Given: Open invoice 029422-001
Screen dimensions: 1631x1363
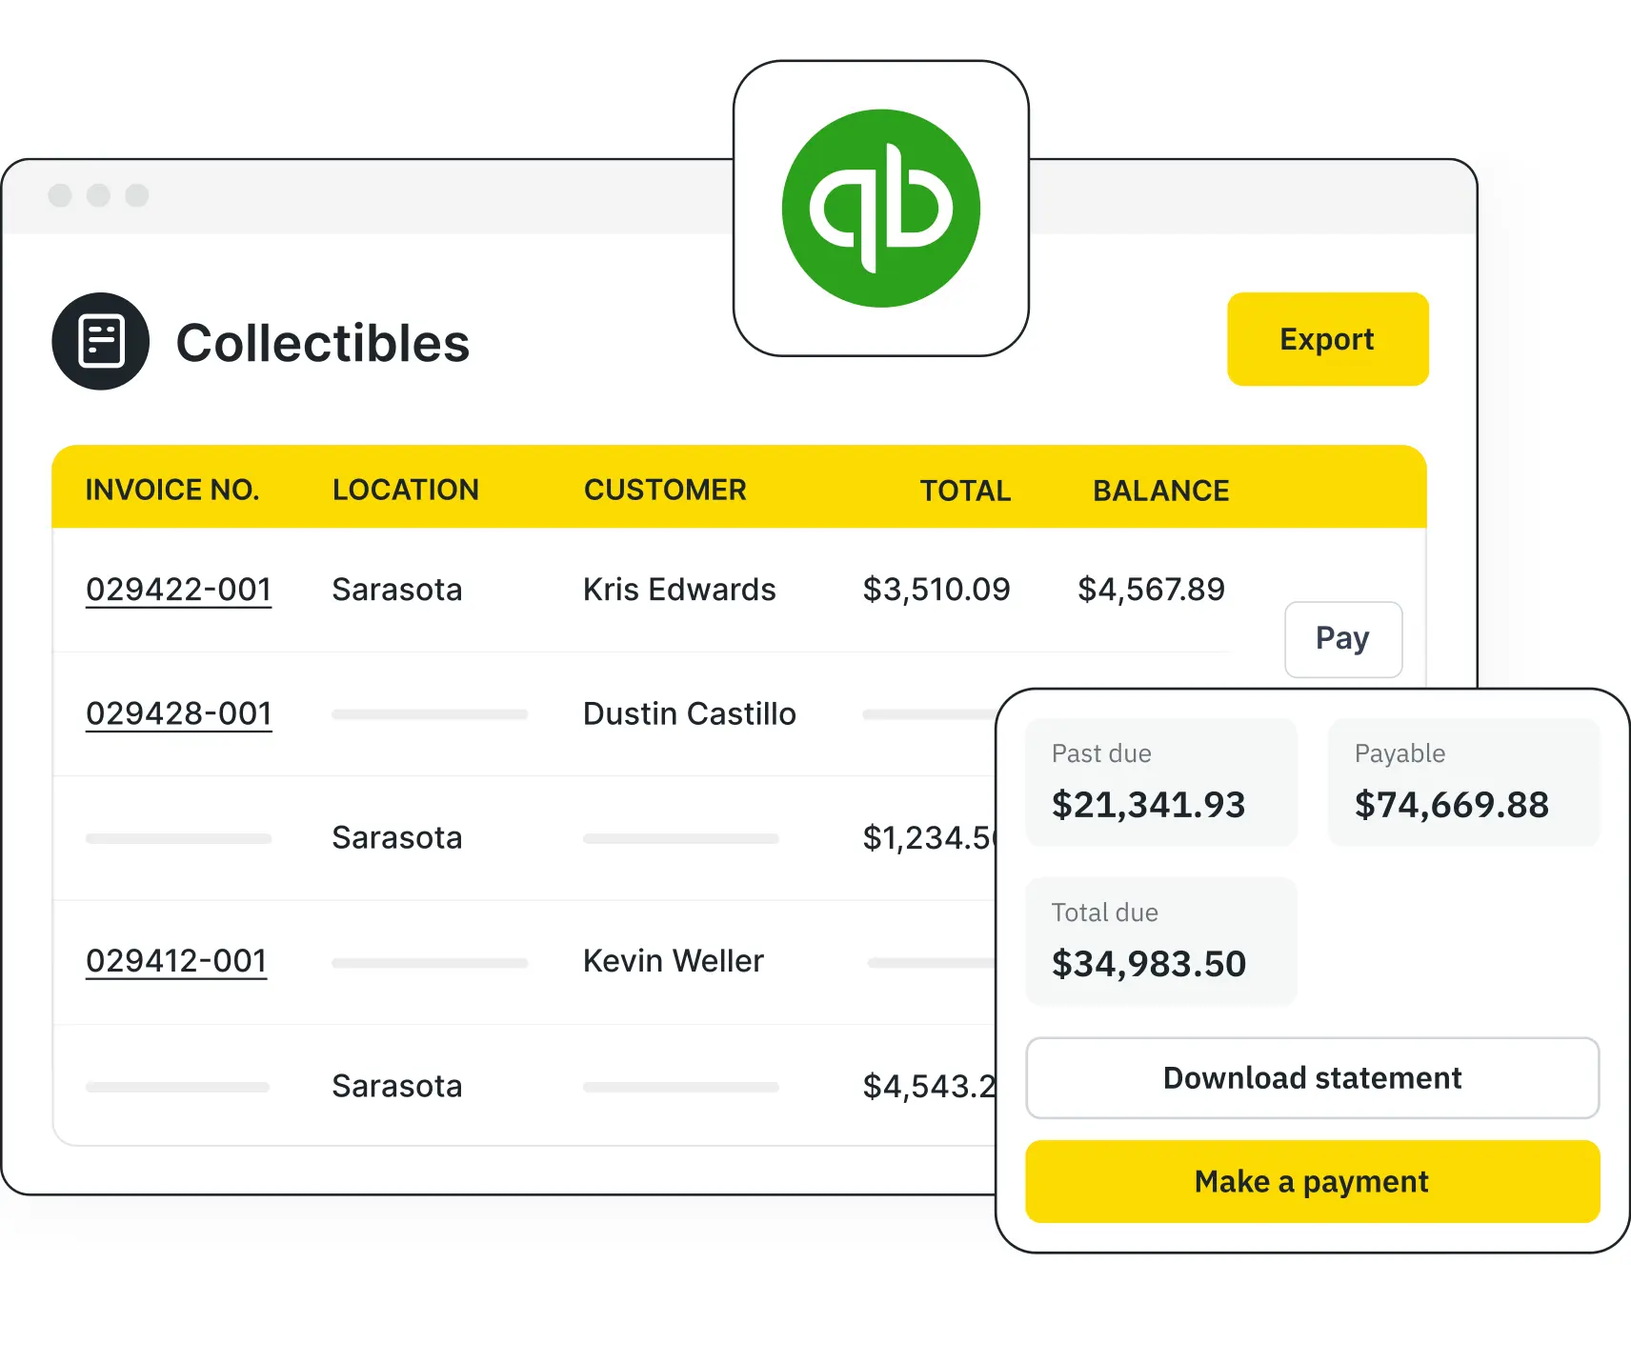Looking at the screenshot, I should click(178, 589).
